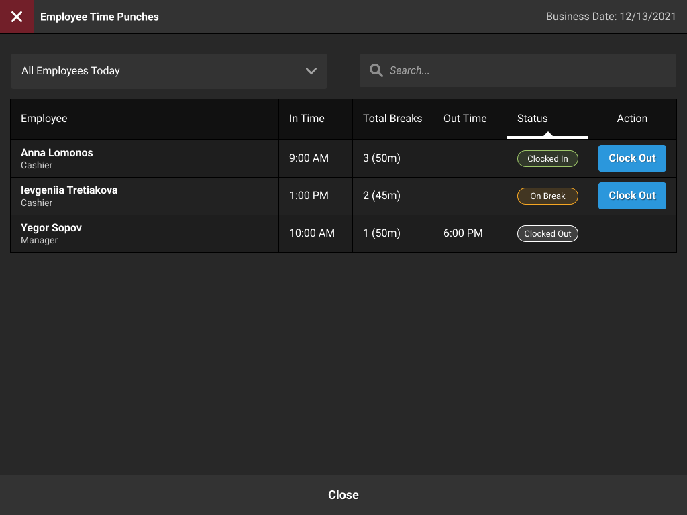The height and width of the screenshot is (515, 687).
Task: Click the red X close icon
Action: click(x=17, y=17)
